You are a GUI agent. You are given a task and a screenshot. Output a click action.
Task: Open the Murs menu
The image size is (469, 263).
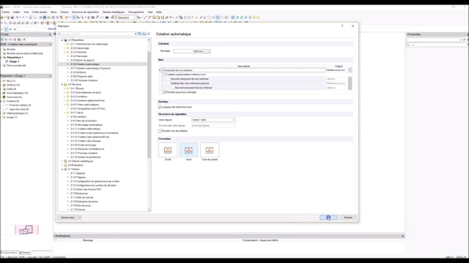(53, 12)
